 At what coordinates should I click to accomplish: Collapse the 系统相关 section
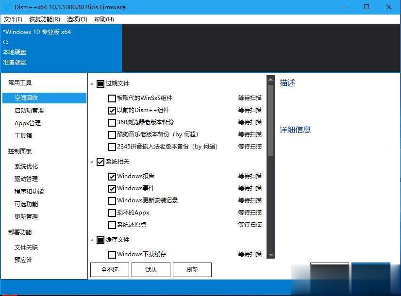91,162
